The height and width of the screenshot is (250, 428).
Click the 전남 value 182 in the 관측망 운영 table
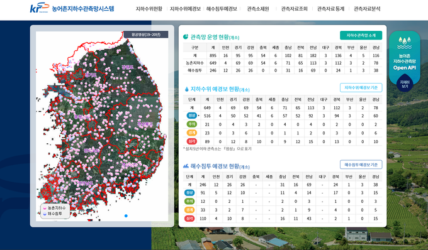tap(313, 55)
